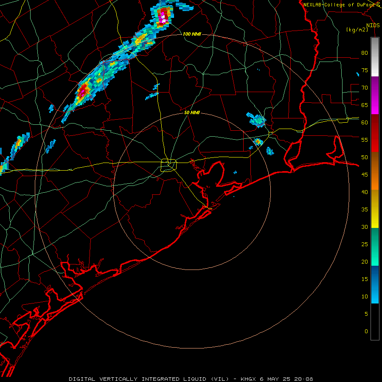Viewport: 382px width, 382px height.
Task: Click the "35" value on the color scale
Action: (365, 210)
